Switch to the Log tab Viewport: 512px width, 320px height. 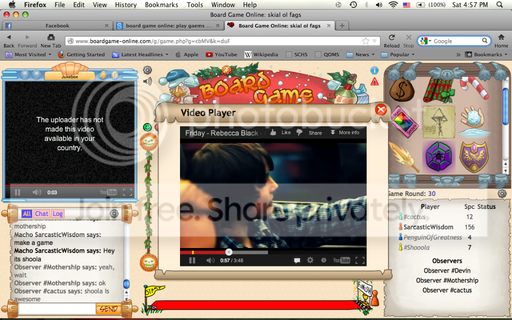(57, 214)
